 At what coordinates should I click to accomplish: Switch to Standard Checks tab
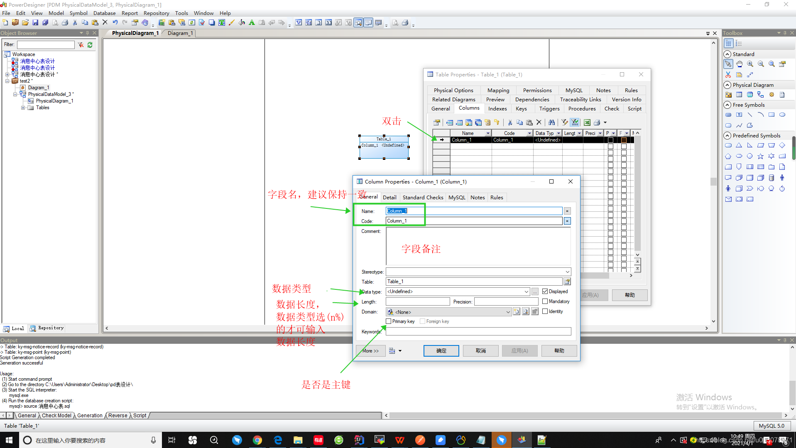click(423, 198)
